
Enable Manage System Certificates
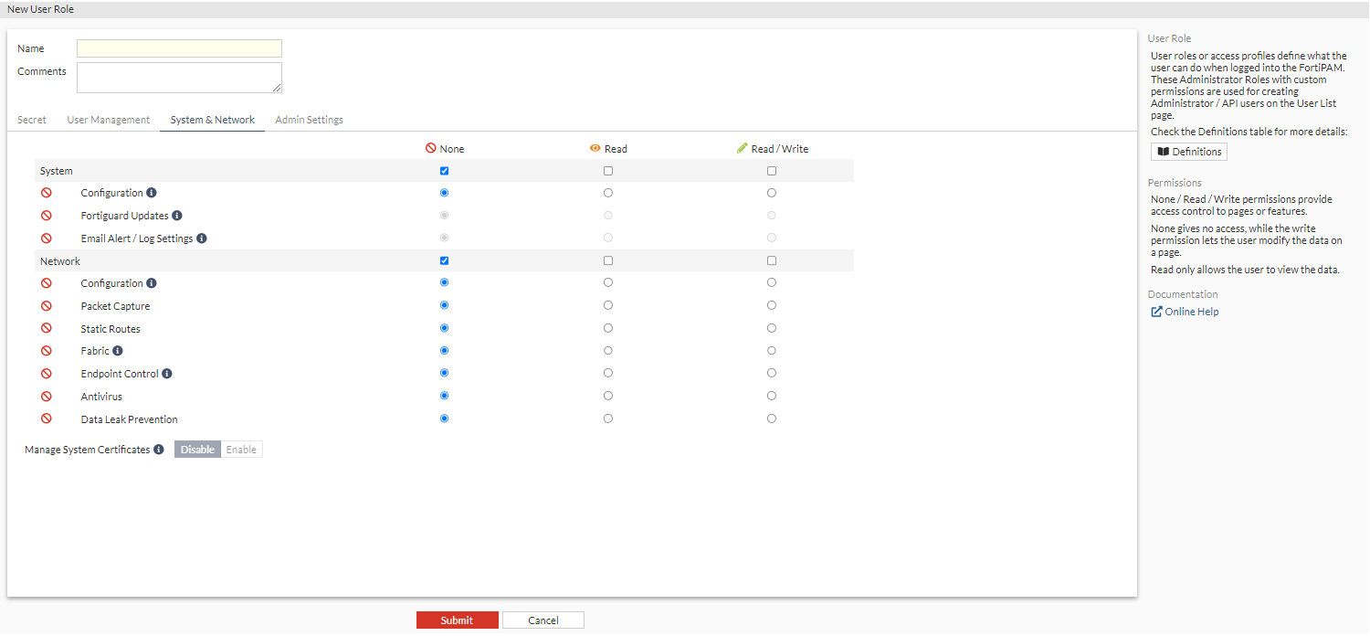pos(241,450)
